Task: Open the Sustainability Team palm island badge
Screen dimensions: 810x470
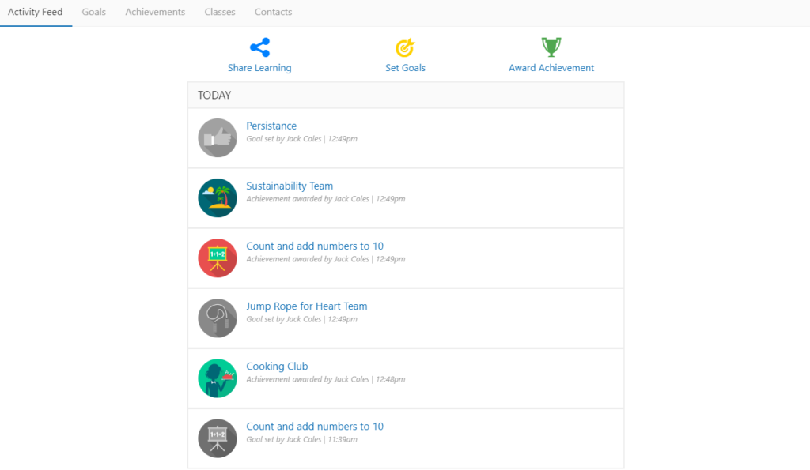Action: (x=218, y=198)
